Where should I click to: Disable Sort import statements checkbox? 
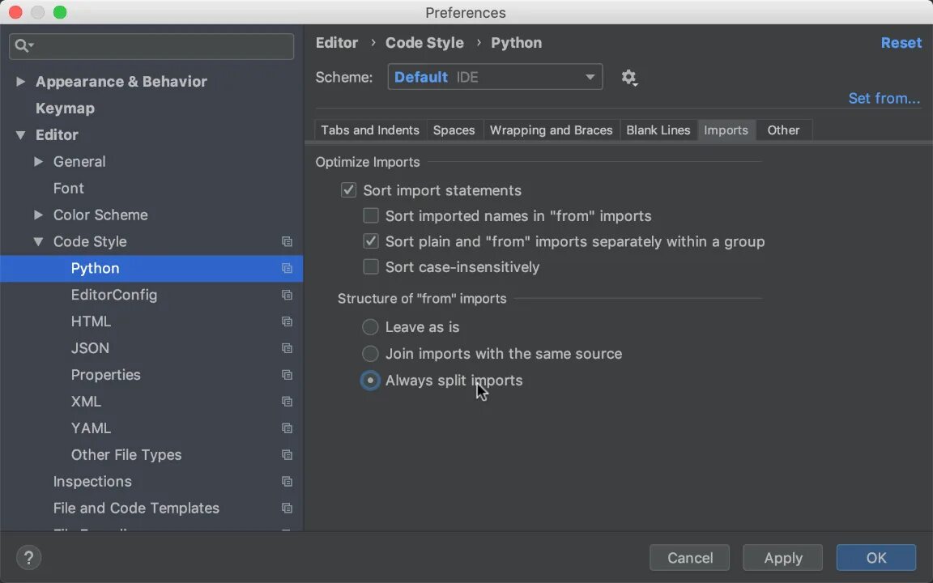pyautogui.click(x=349, y=190)
